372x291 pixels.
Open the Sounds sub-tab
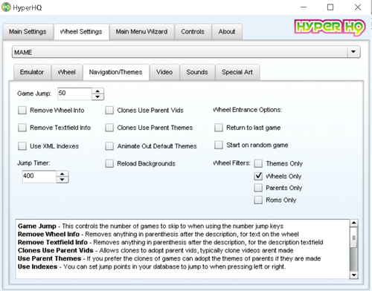click(197, 72)
